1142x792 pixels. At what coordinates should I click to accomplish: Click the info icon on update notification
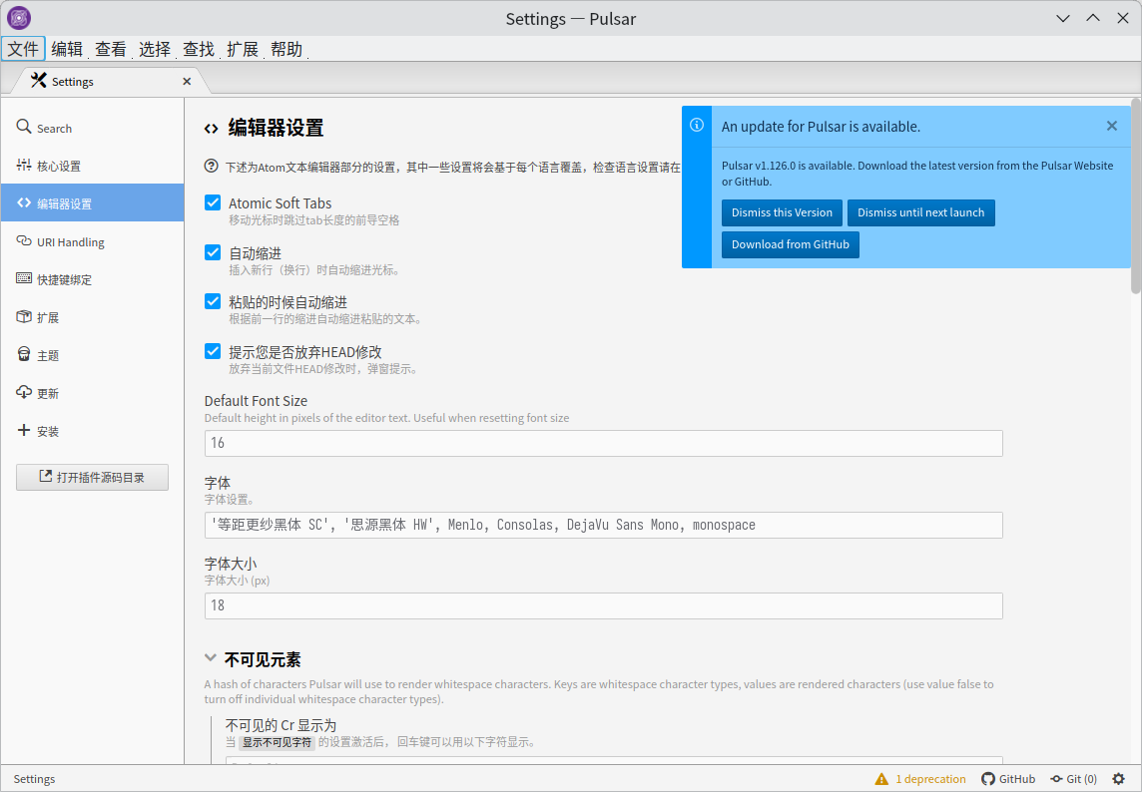[697, 126]
